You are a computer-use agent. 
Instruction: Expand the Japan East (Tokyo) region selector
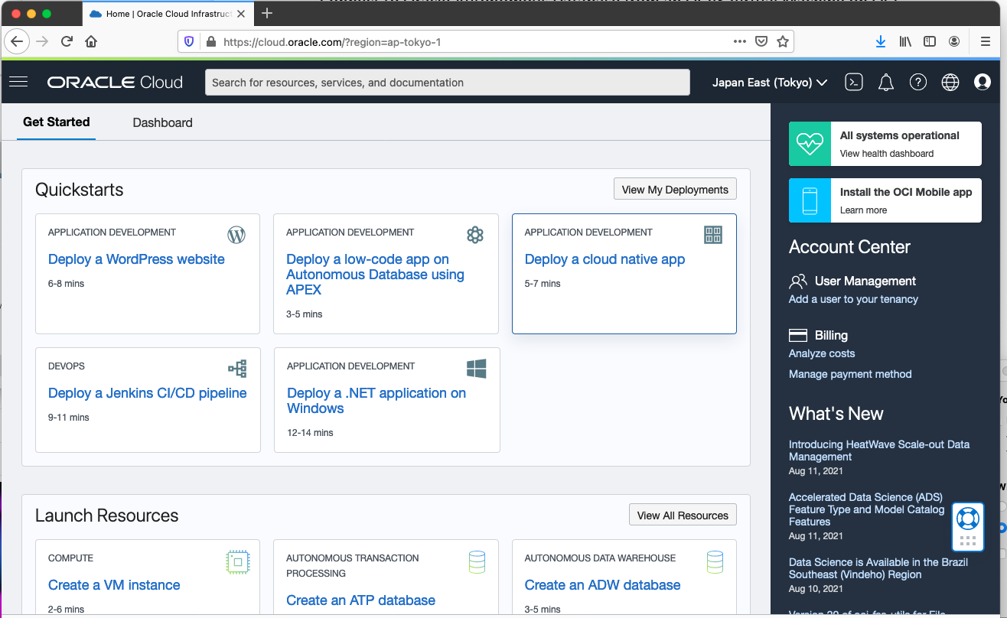(x=770, y=82)
